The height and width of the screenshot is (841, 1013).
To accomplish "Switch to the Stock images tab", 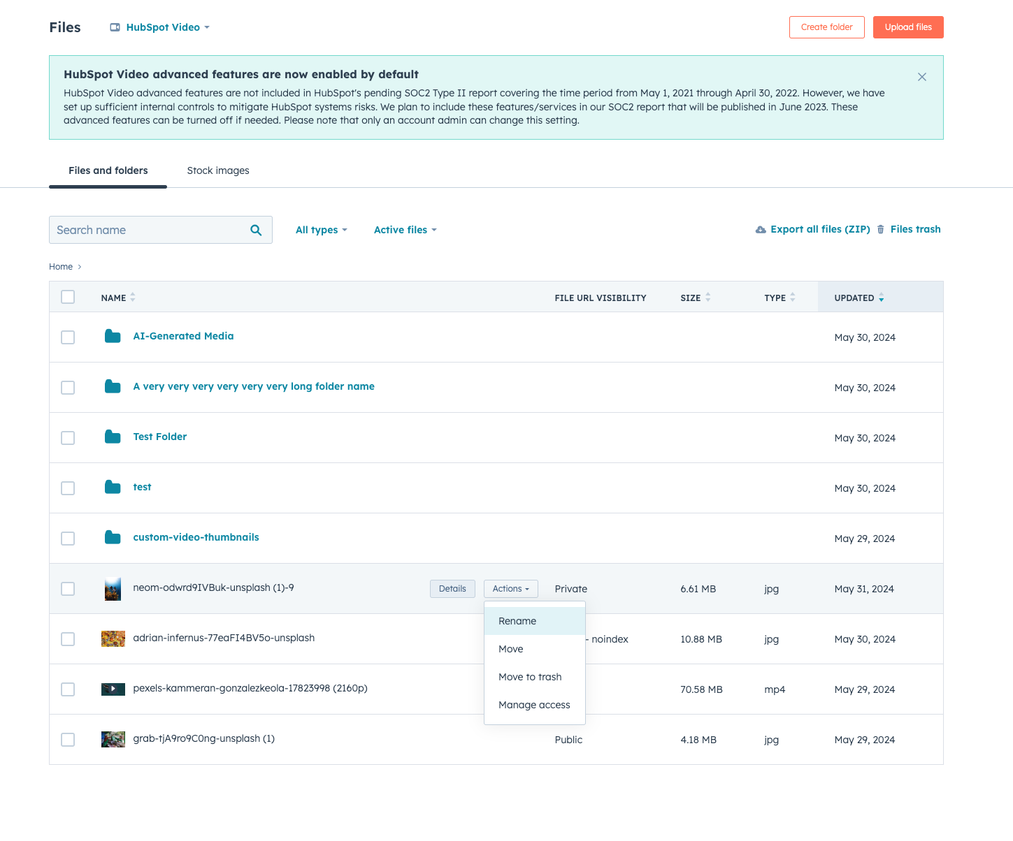I will pos(218,170).
